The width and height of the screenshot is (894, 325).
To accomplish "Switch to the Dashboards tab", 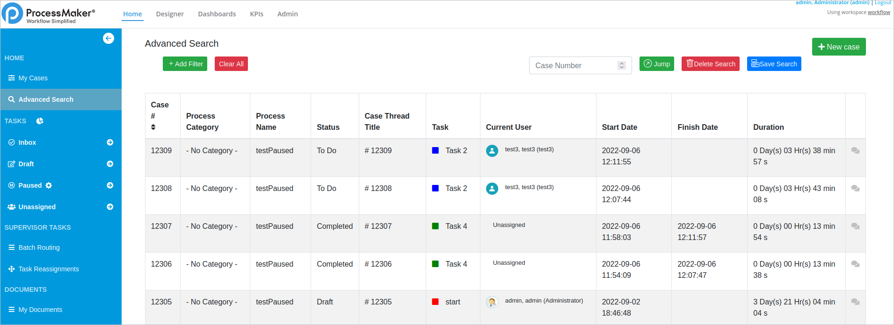I will 217,14.
